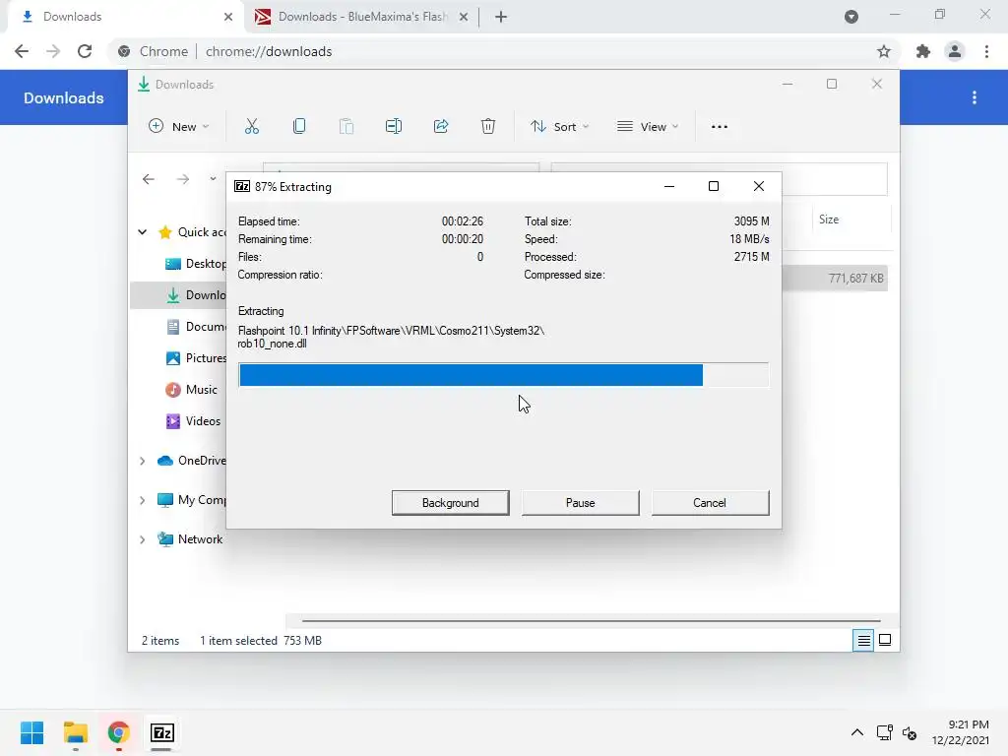1008x756 pixels.
Task: Click the 771,687 KB file size cell
Action: point(855,279)
